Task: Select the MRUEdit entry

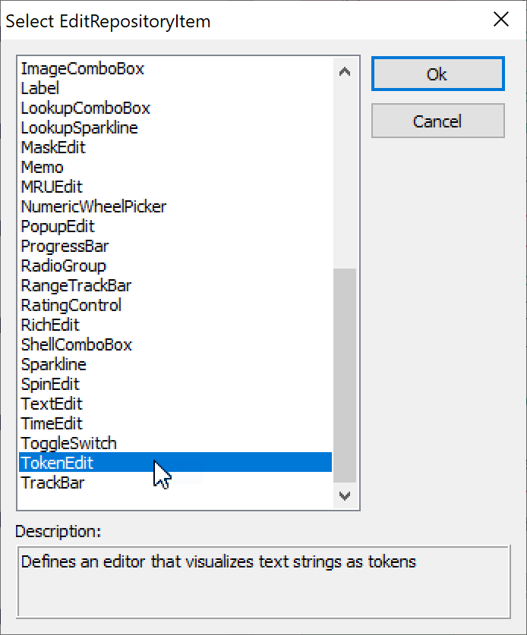Action: click(52, 187)
